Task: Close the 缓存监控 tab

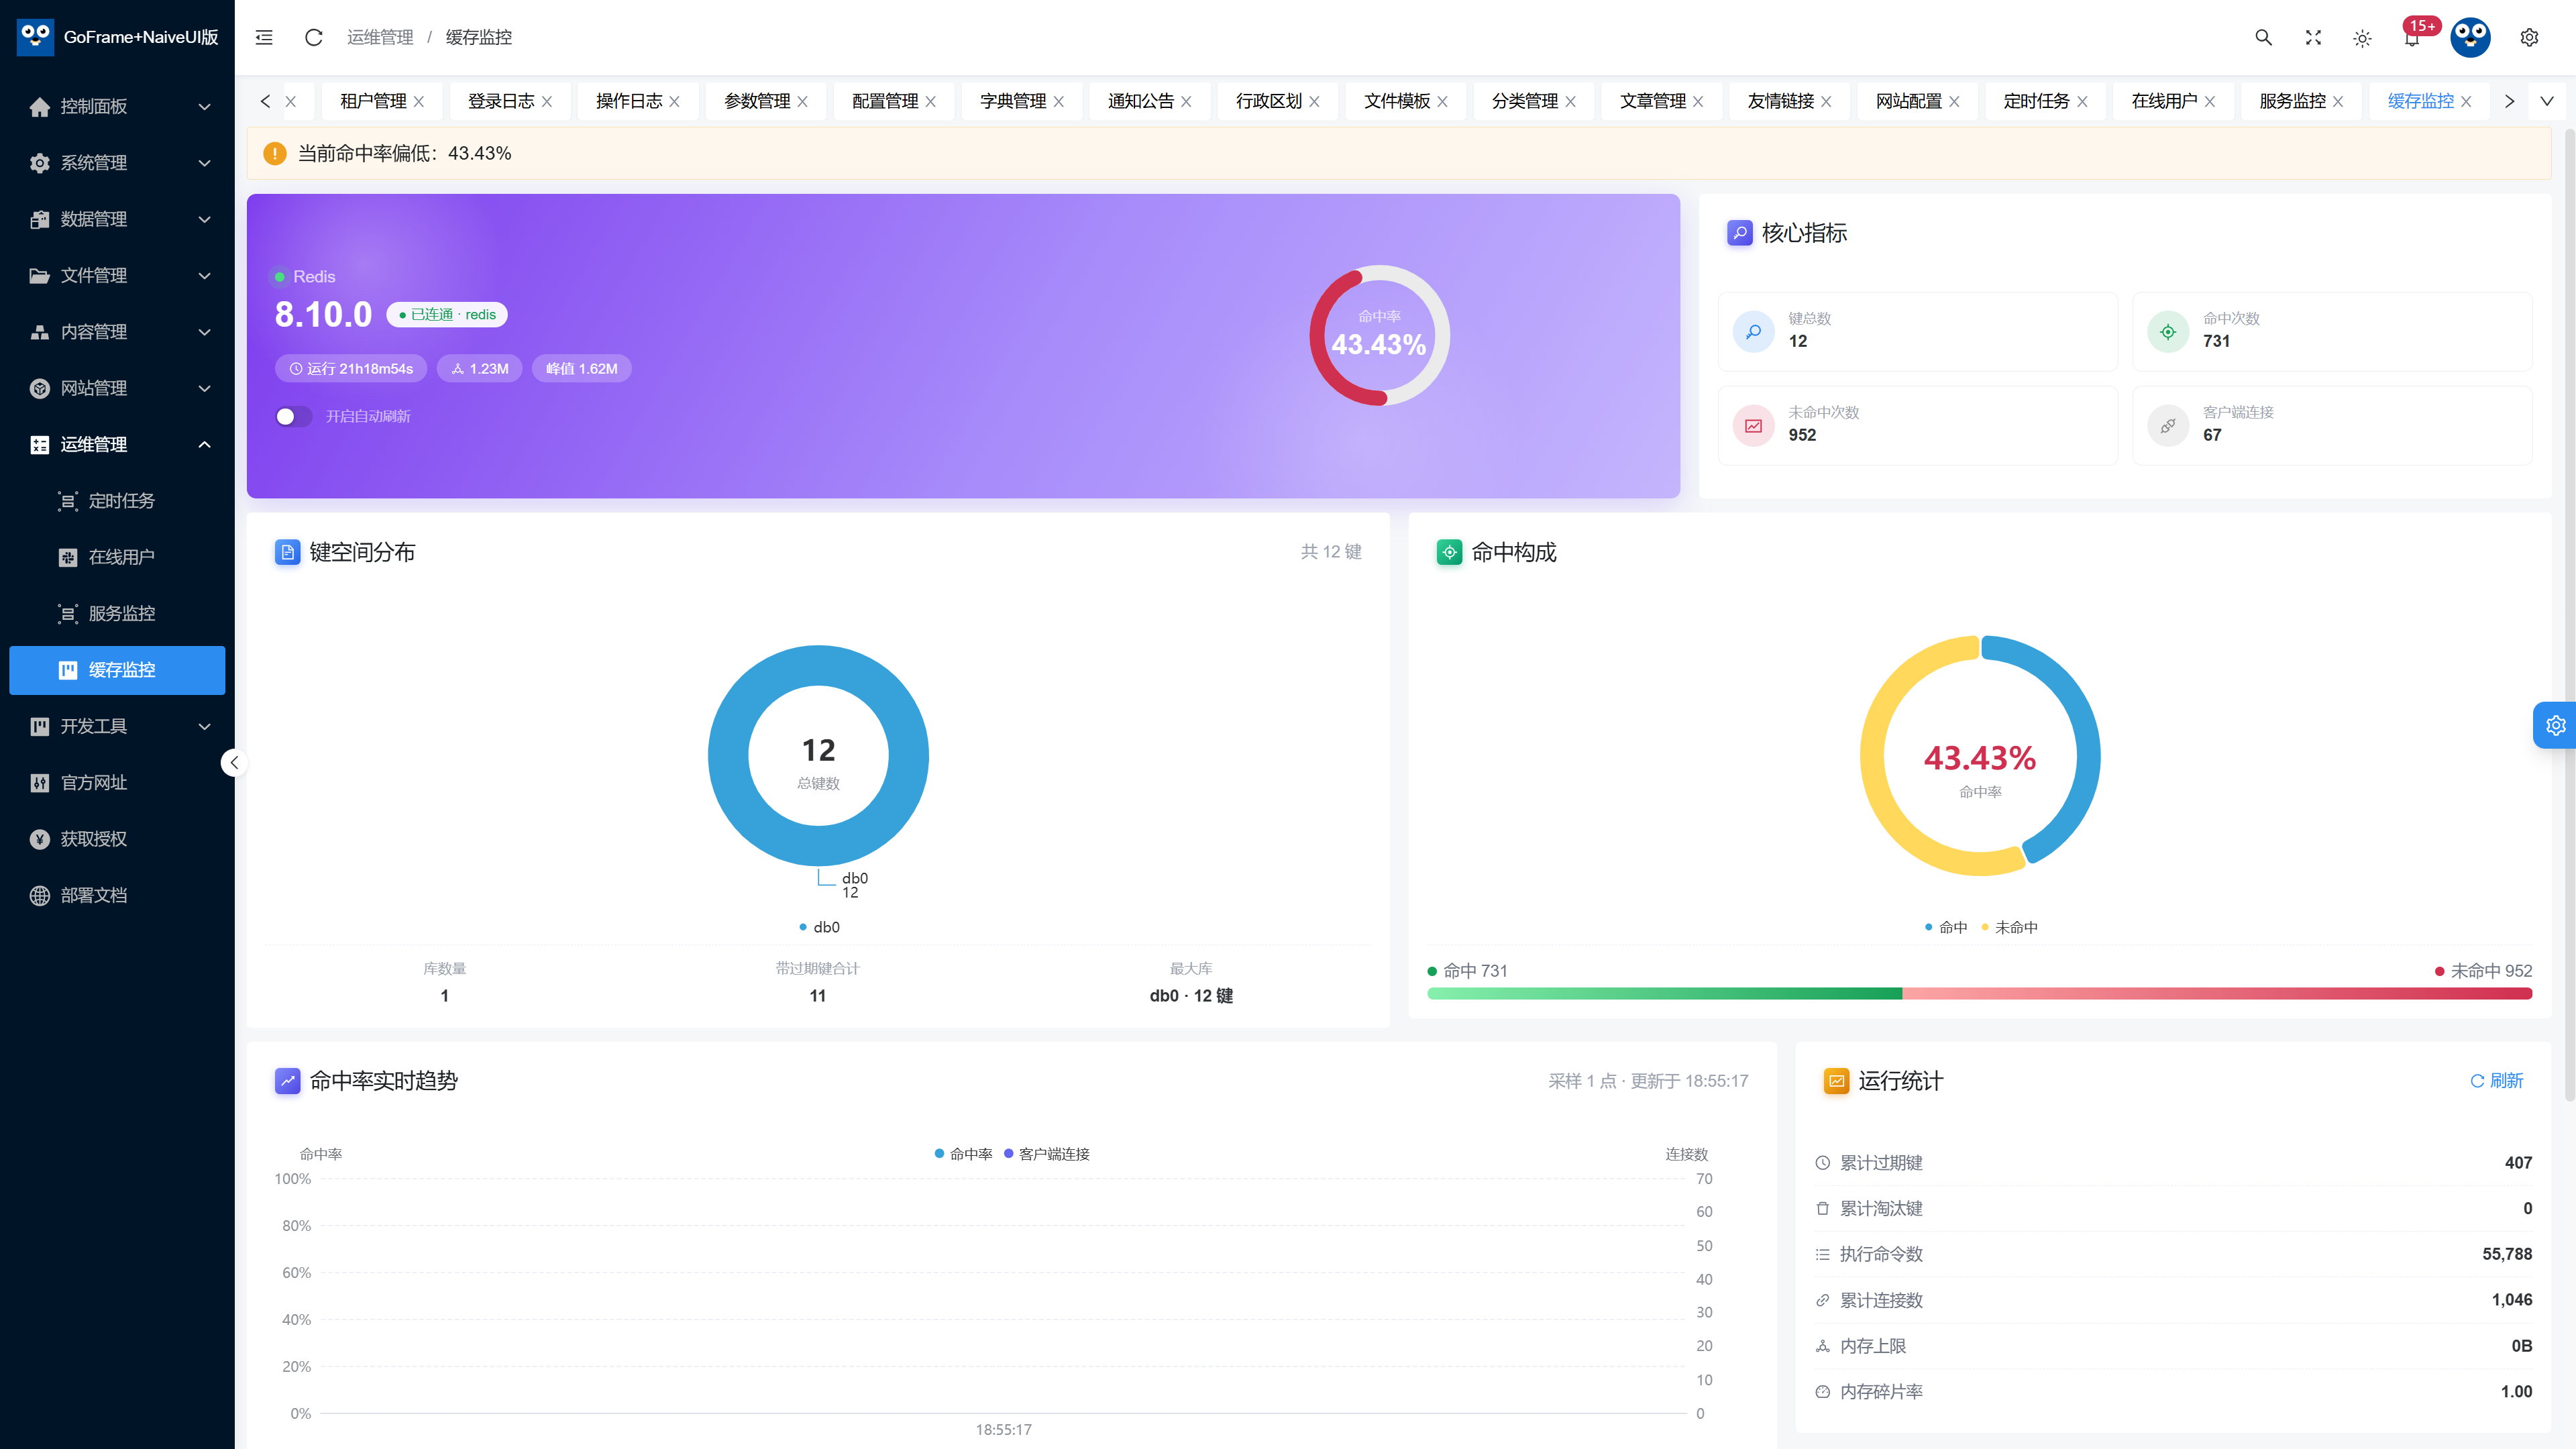Action: pos(2466,101)
